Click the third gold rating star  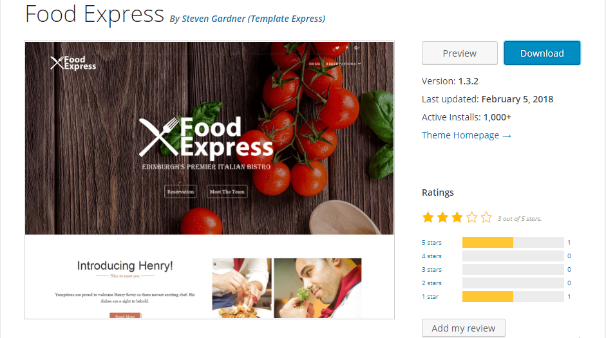457,218
